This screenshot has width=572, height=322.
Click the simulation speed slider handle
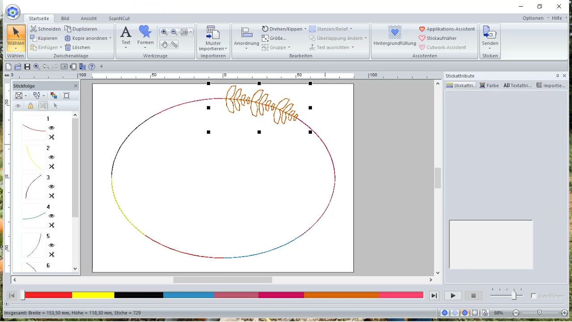[x=514, y=296]
